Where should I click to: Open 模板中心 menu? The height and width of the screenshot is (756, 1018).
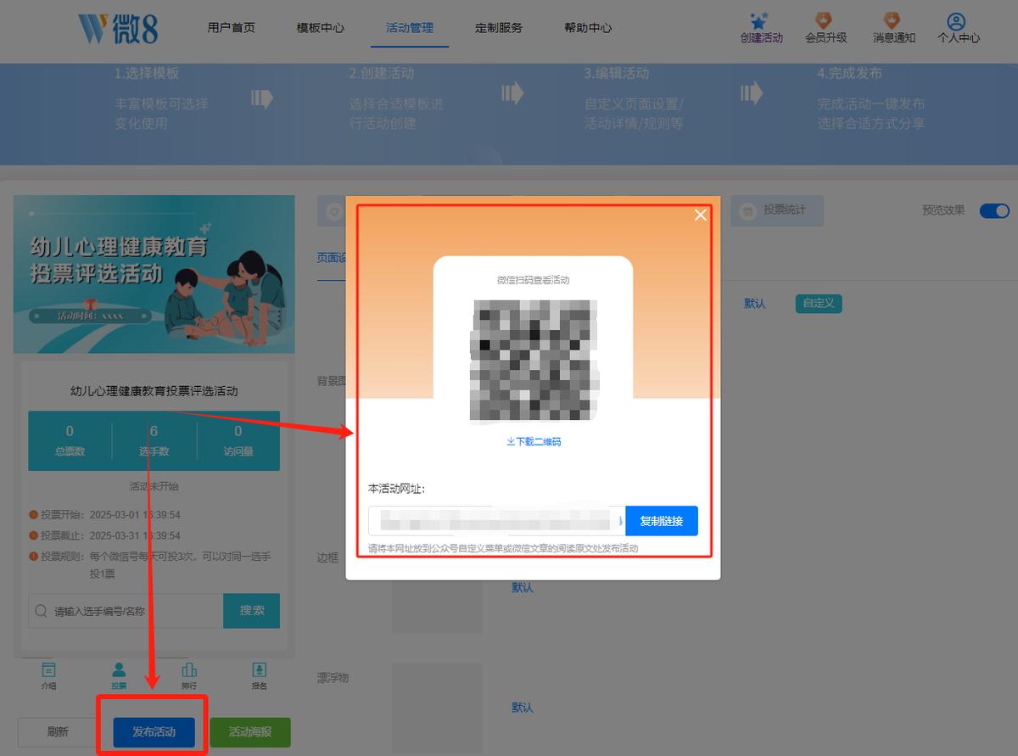(321, 28)
